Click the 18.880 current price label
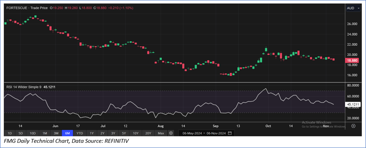This screenshot has height=148, width=366. [352, 60]
